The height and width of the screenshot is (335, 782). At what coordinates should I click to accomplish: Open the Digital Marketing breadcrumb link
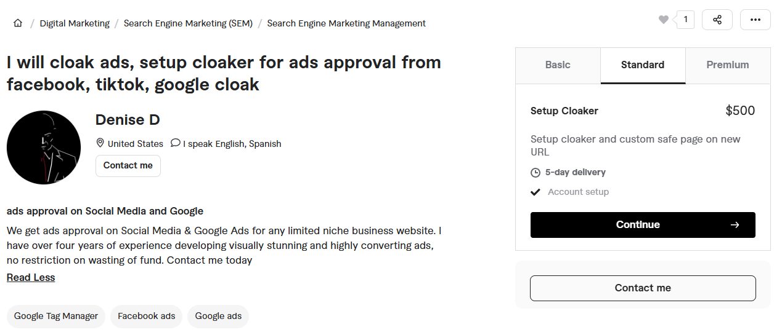click(75, 23)
